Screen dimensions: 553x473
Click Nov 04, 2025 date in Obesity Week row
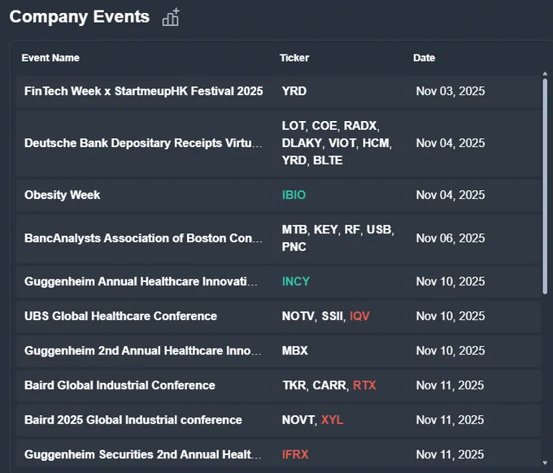click(451, 195)
